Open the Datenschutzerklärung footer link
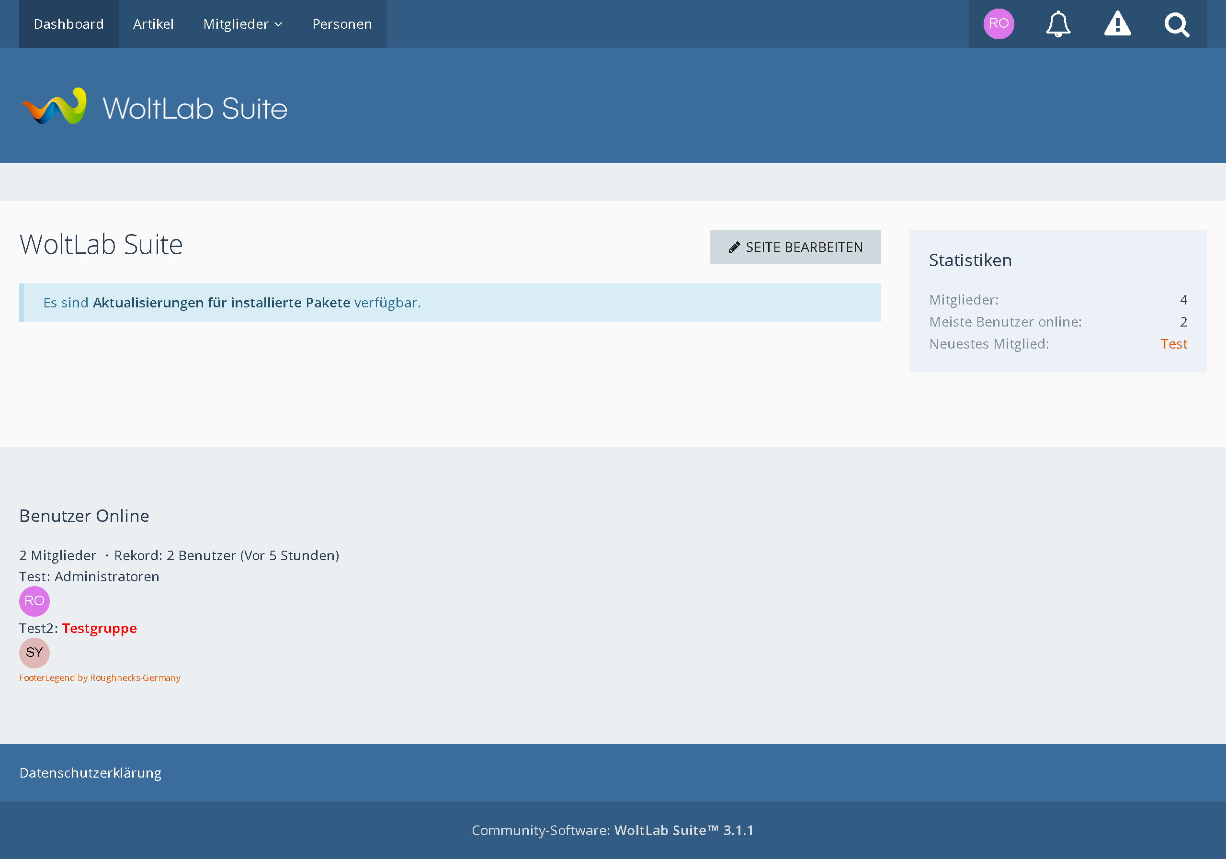Image resolution: width=1226 pixels, height=859 pixels. click(x=90, y=773)
